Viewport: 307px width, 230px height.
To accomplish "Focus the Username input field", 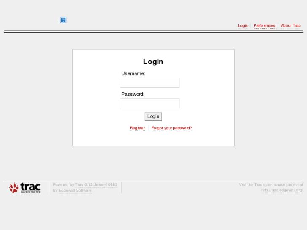I will [x=149, y=83].
